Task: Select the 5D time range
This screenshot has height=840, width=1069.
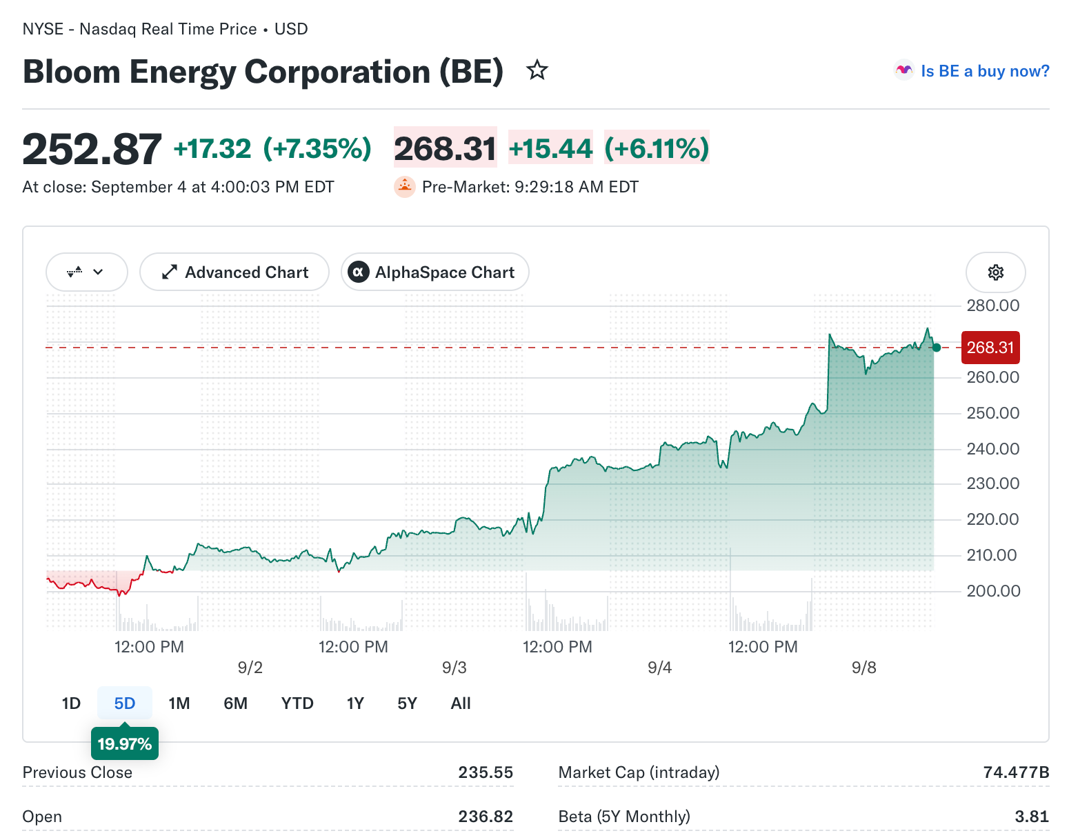Action: tap(124, 703)
